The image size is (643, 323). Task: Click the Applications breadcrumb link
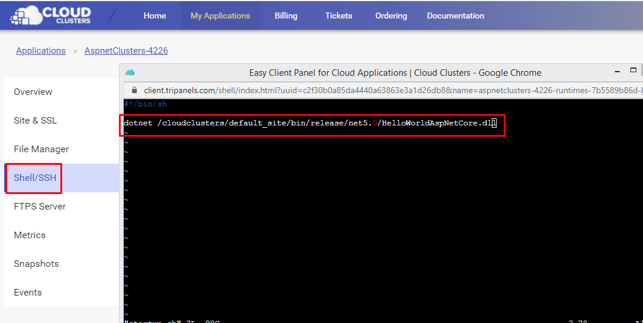click(41, 51)
